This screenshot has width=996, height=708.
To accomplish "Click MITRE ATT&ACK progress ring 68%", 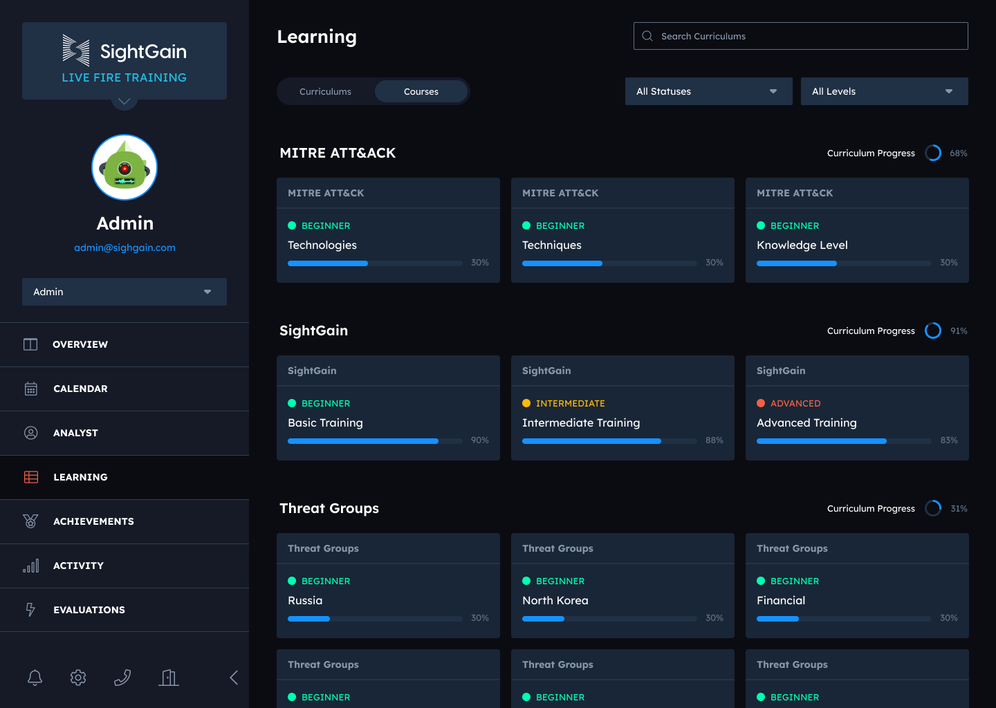I will click(x=933, y=153).
